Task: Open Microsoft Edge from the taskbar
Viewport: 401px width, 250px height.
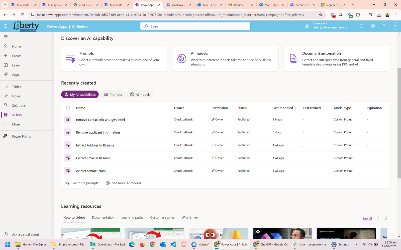Action: [x=132, y=244]
